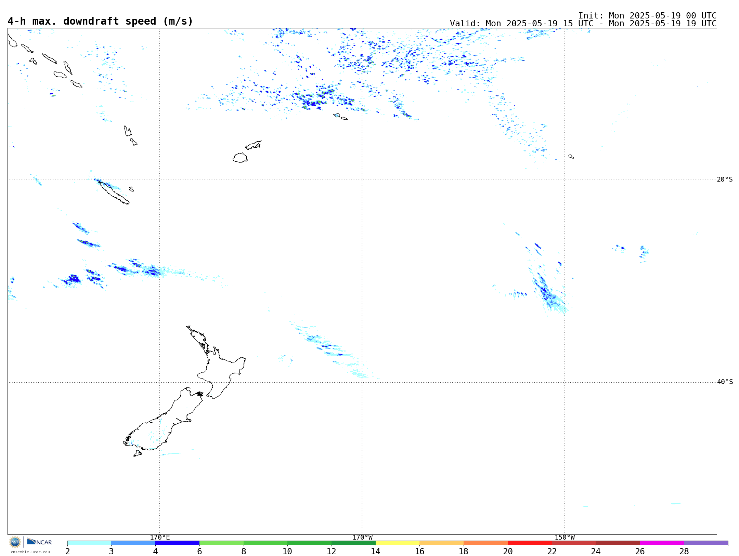739x556 pixels.
Task: Click the dark brown-red 24–26 color swatch
Action: coord(618,543)
